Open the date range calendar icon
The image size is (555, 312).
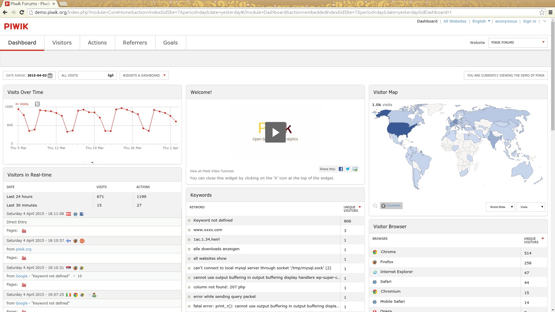pos(50,75)
